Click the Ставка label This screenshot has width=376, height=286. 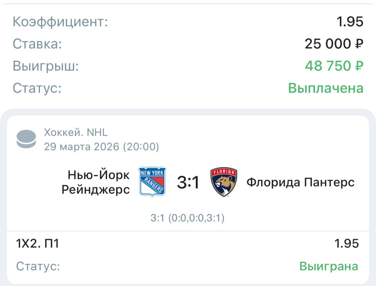(x=37, y=44)
